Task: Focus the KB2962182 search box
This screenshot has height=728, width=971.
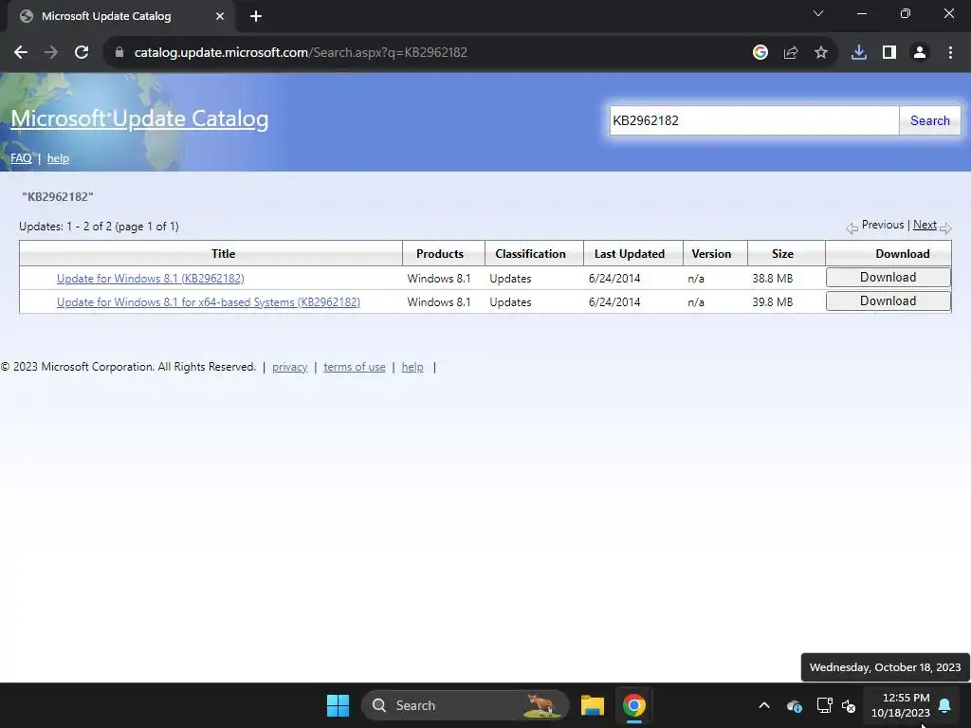Action: [754, 120]
